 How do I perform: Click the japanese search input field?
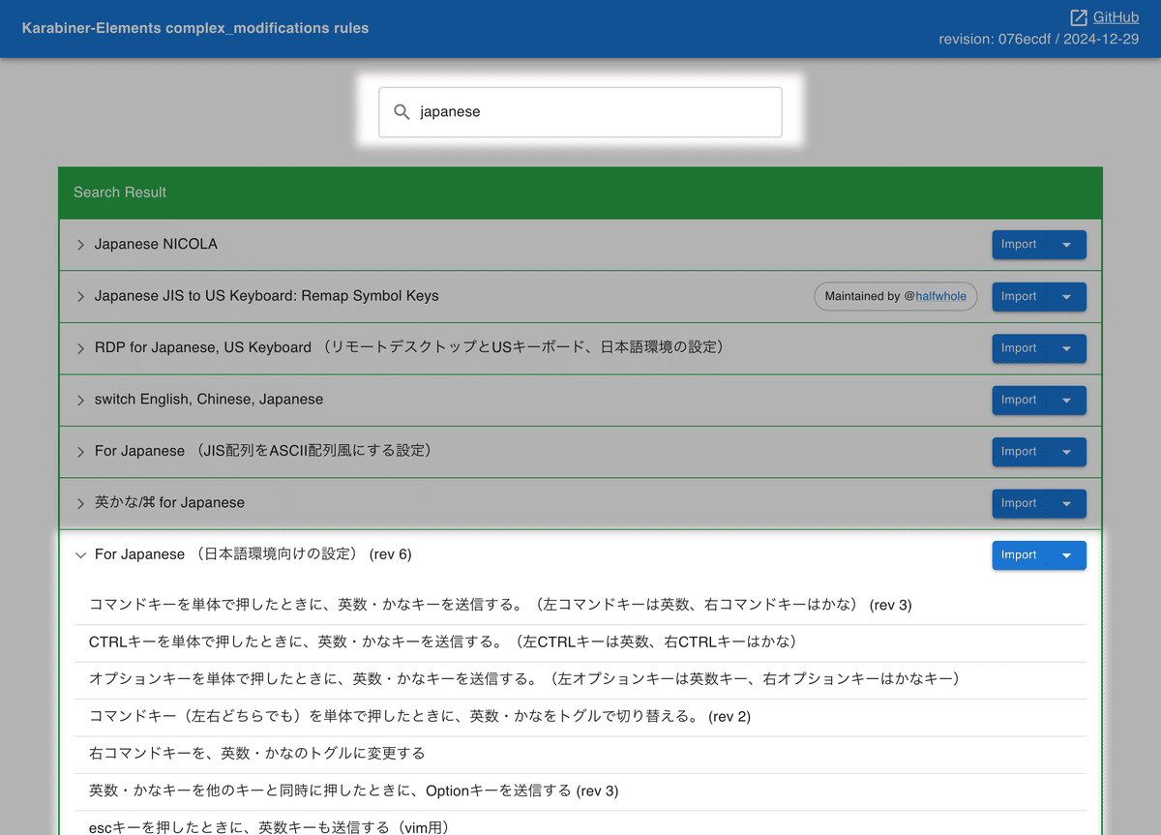point(580,112)
